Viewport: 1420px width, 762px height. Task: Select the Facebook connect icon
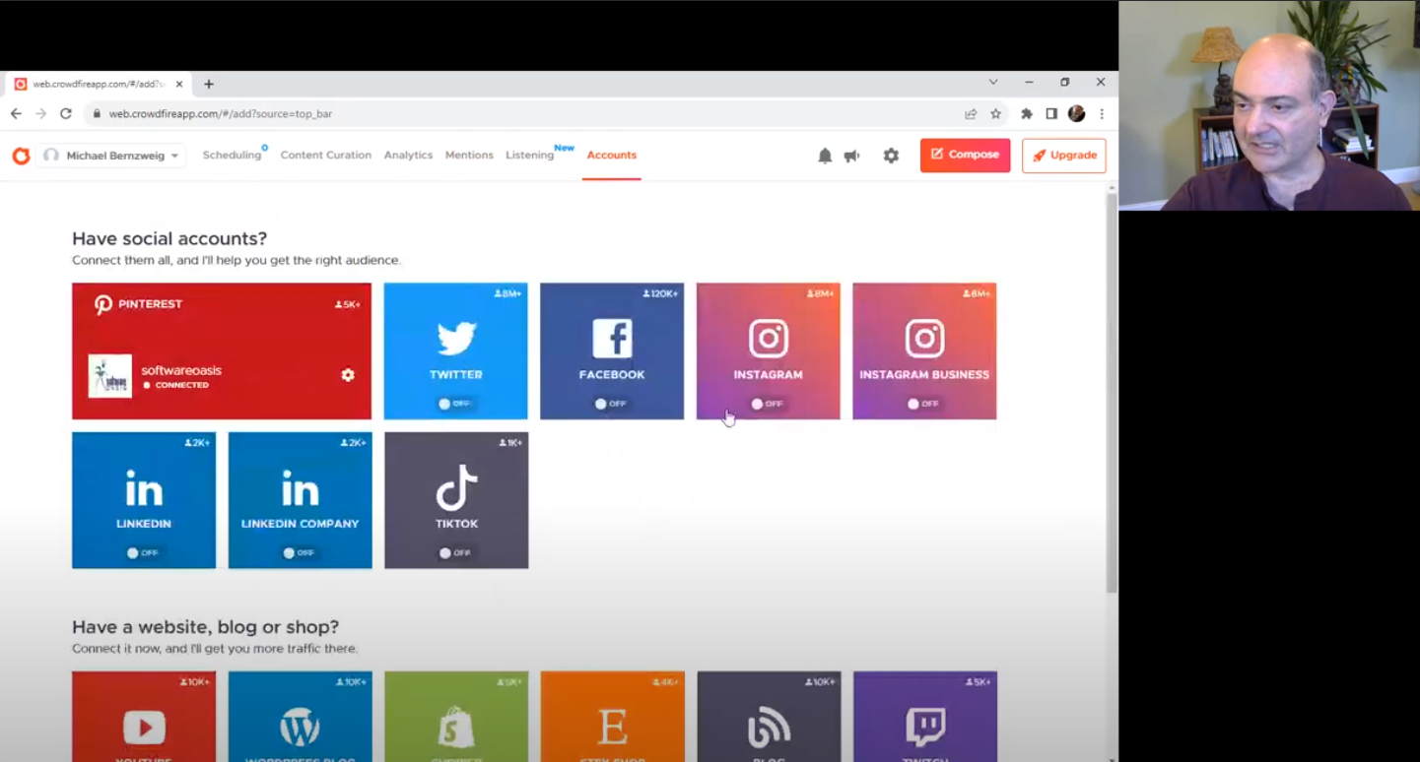pos(611,338)
